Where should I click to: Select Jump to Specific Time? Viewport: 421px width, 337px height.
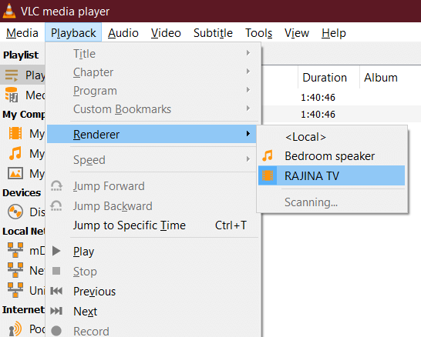coord(152,225)
